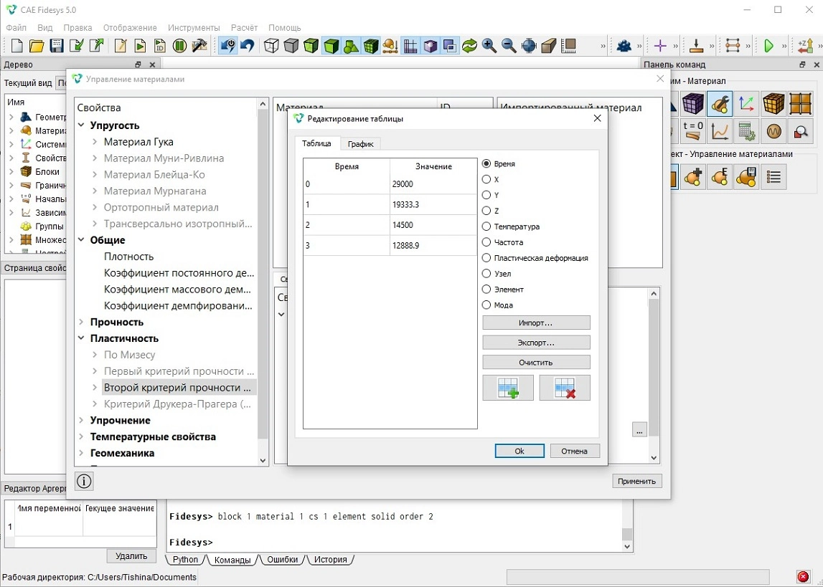Collapse the Упругость properties group
The image size is (823, 587).
pos(81,125)
